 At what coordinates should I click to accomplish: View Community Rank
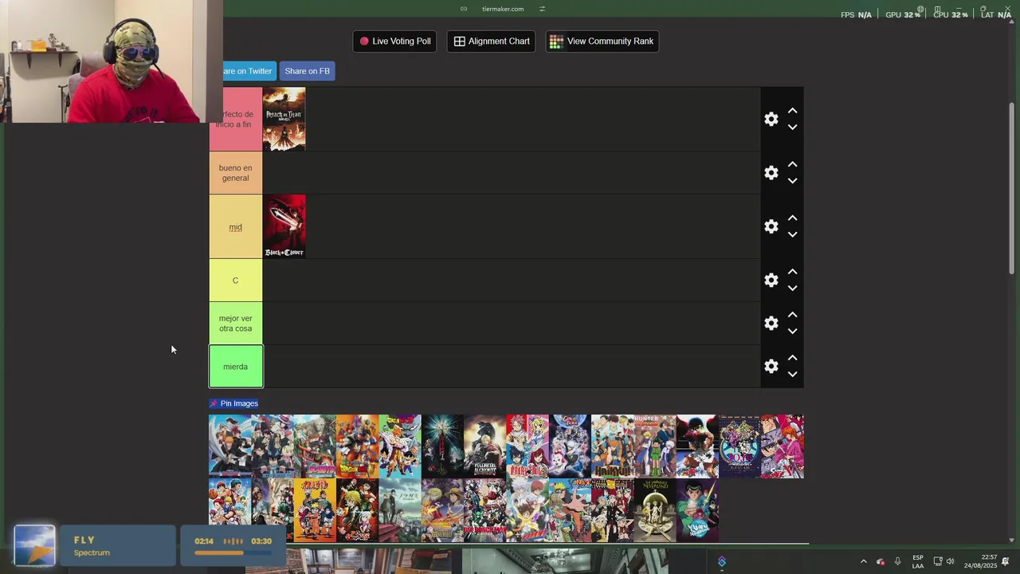(602, 41)
